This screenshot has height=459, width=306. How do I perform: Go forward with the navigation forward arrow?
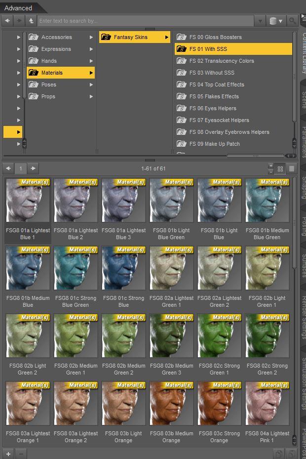pyautogui.click(x=19, y=21)
